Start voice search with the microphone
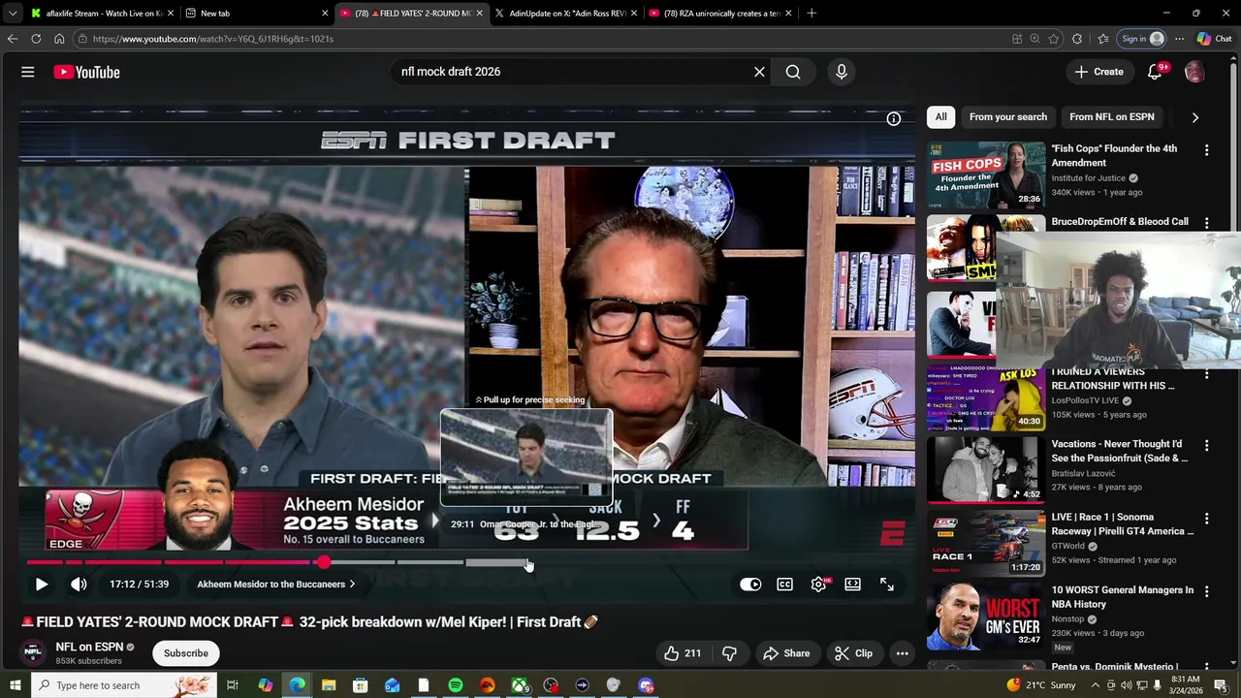The width and height of the screenshot is (1241, 698). point(842,72)
